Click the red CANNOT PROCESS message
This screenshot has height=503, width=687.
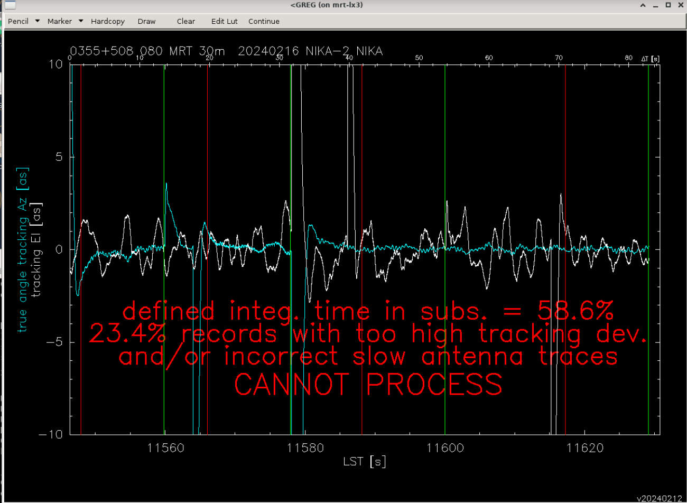click(x=368, y=384)
